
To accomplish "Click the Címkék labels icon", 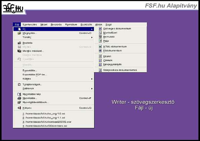I will tap(100, 60).
